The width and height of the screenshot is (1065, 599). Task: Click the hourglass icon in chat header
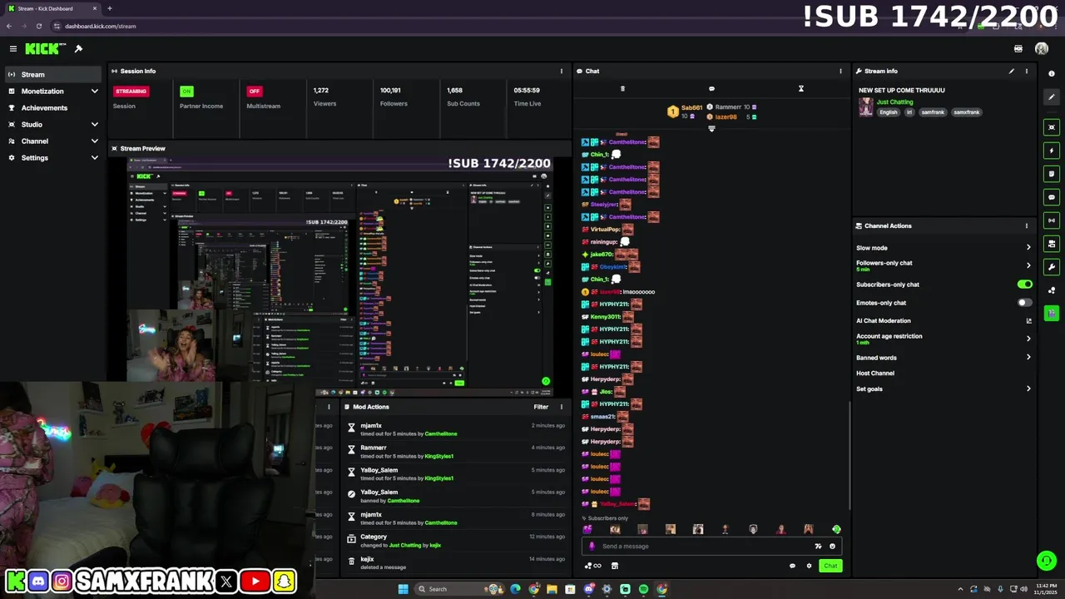click(801, 88)
